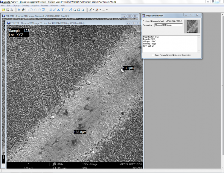Click the fill color bucket swatch
This screenshot has height=173, width=224.
coord(97,10)
